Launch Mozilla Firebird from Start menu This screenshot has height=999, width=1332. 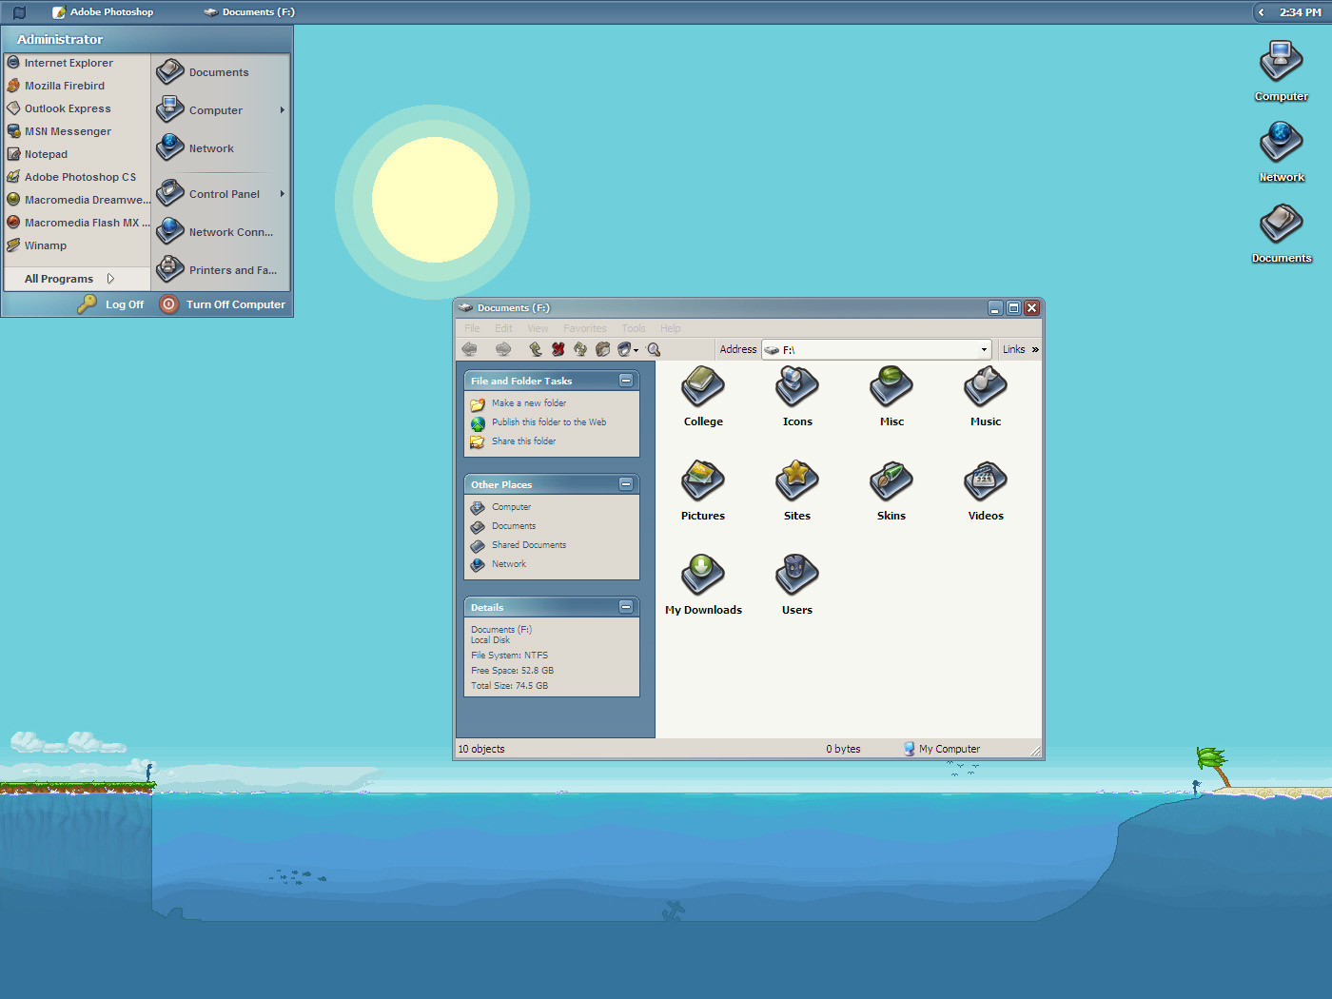(x=76, y=86)
